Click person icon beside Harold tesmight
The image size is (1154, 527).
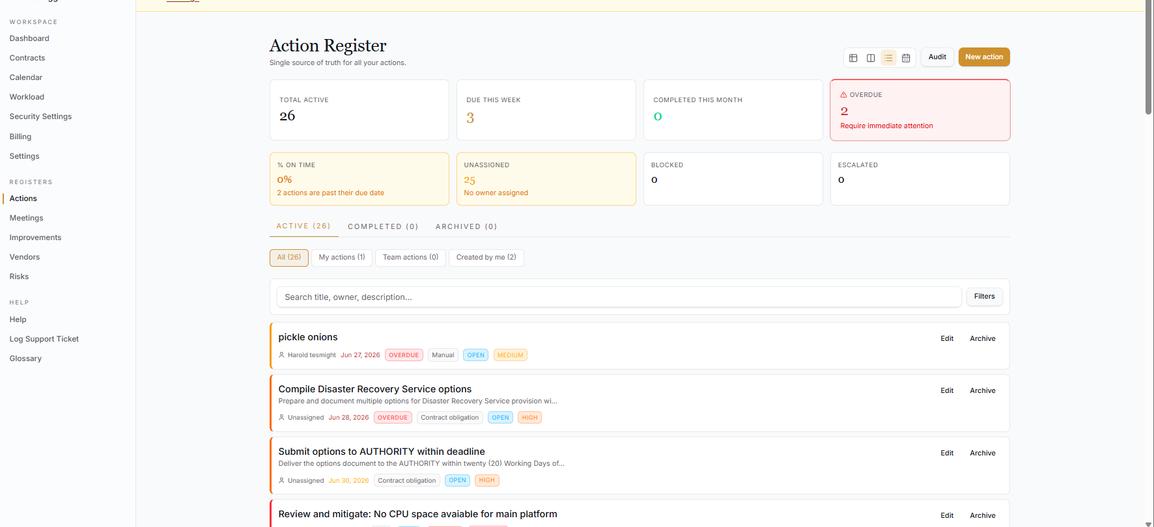click(x=281, y=355)
